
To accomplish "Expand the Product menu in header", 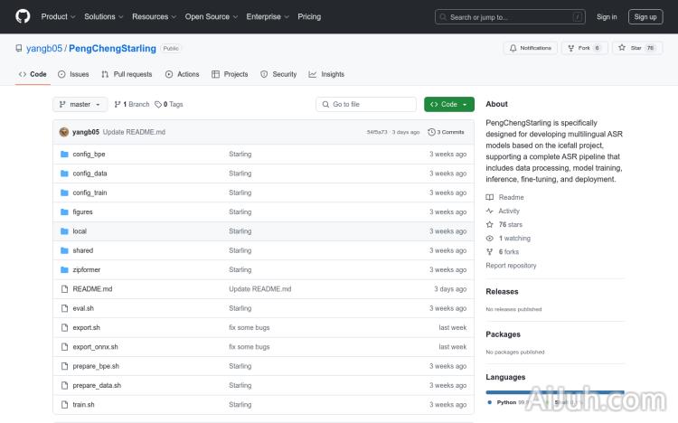I will click(x=58, y=16).
